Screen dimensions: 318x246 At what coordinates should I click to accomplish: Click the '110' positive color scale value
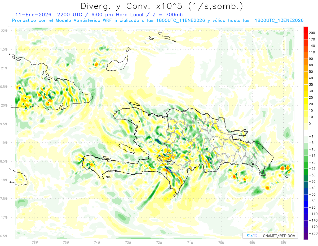(x=312, y=52)
